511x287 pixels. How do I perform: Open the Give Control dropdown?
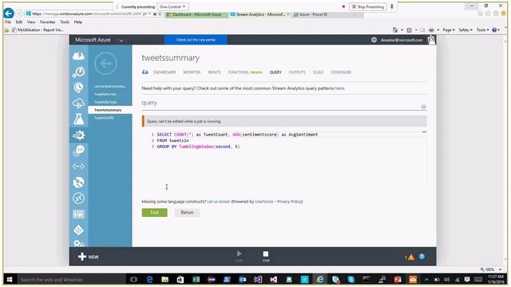pos(172,6)
